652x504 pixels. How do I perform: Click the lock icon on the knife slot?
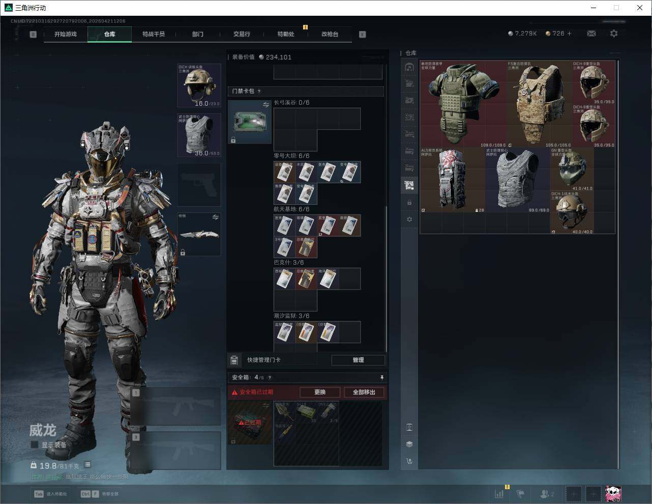pos(183,252)
